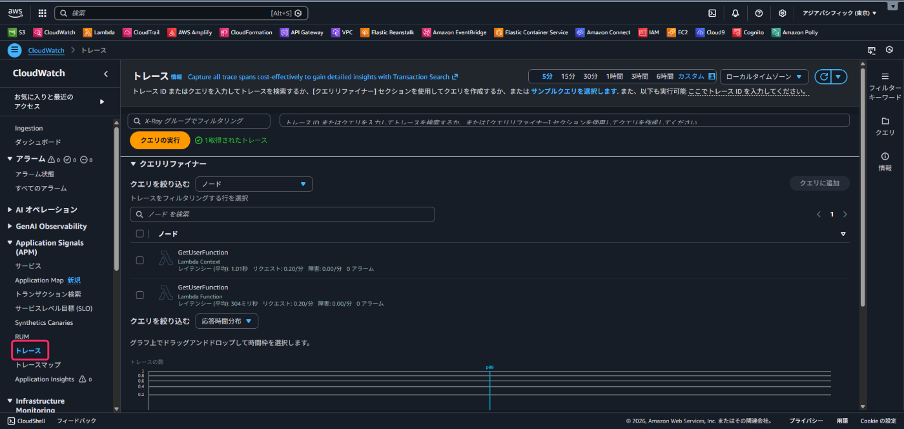Open 応答時間分布 dropdown
Image resolution: width=904 pixels, height=429 pixels.
[227, 321]
